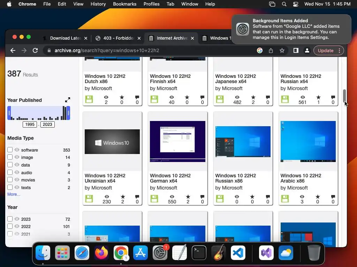Open Chrome three-dot menu
The height and width of the screenshot is (267, 357).
pyautogui.click(x=339, y=50)
